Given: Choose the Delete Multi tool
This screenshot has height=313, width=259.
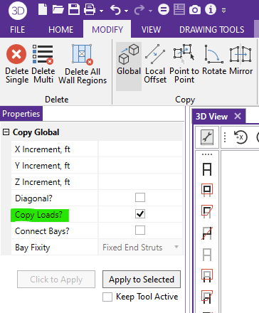Looking at the screenshot, I should tap(43, 63).
